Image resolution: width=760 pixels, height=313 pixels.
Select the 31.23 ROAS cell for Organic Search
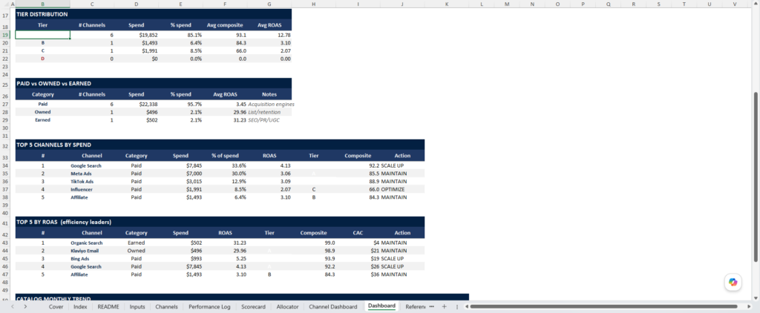pos(225,243)
